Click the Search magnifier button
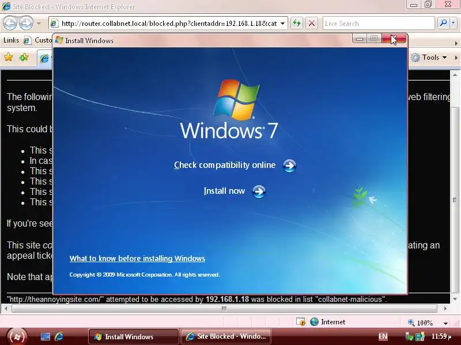The height and width of the screenshot is (345, 461). [x=443, y=23]
